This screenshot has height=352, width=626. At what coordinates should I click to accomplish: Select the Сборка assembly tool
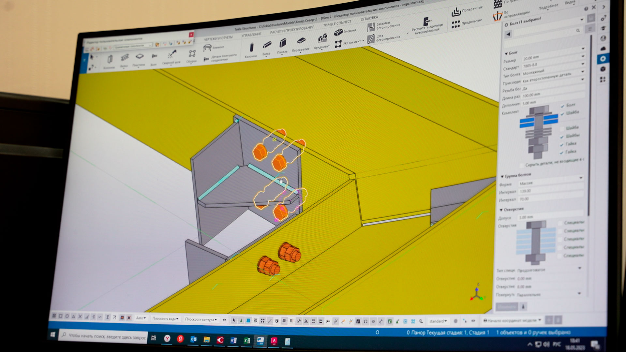pos(192,56)
